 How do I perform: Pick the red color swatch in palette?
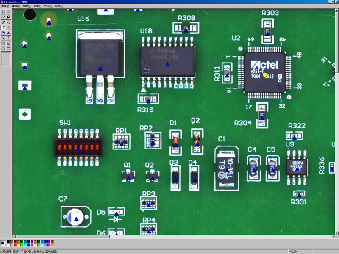click(15, 245)
